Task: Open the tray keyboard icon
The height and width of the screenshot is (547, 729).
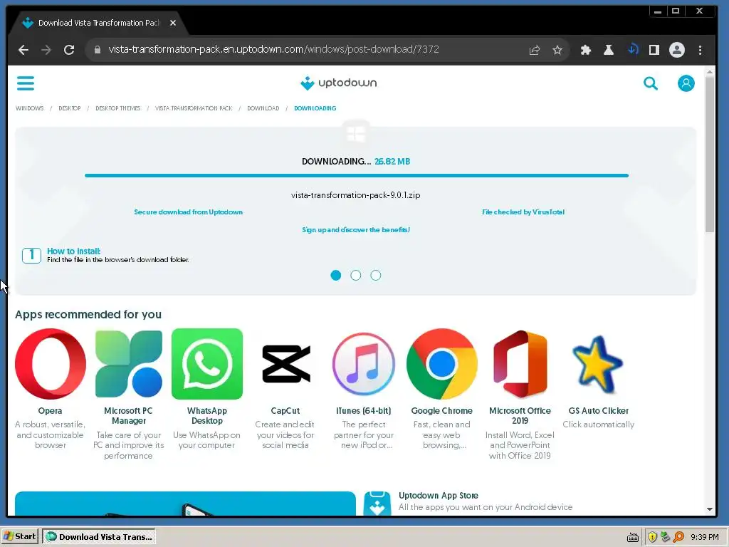Action: [x=632, y=538]
